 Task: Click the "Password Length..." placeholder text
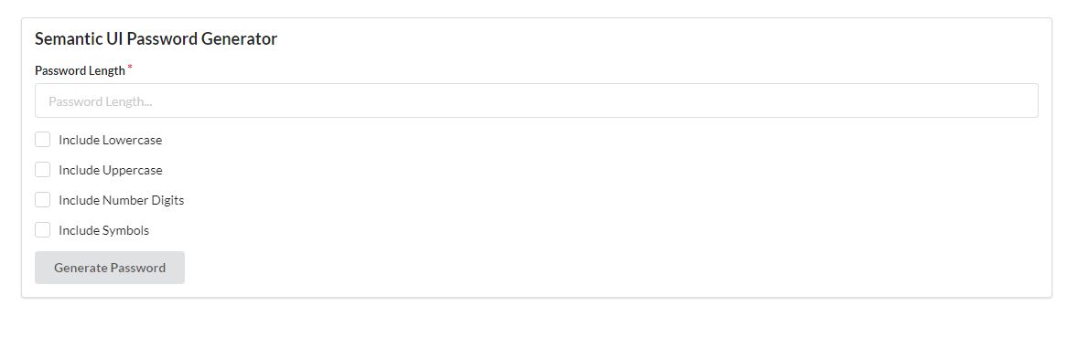tap(101, 101)
